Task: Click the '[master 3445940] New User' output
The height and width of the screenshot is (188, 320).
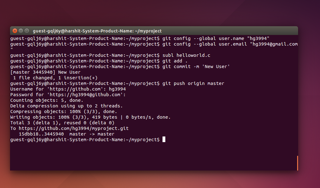Action: [x=45, y=72]
